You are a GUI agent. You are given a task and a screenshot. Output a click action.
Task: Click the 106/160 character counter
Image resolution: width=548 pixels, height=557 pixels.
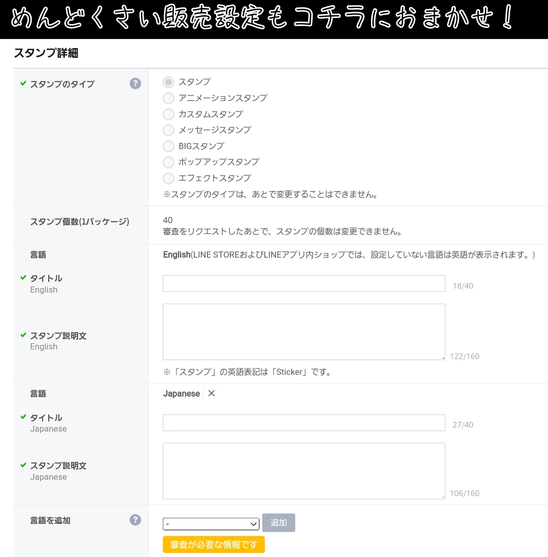(x=464, y=493)
